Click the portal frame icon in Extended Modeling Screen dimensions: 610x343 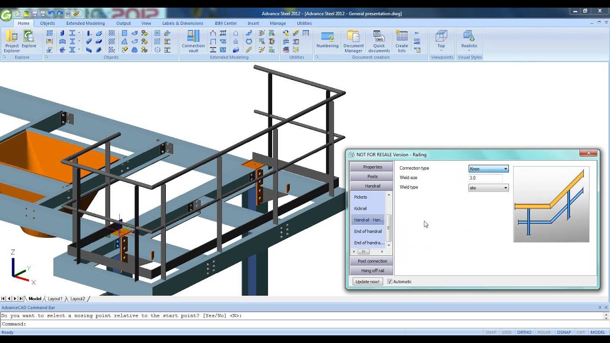point(213,33)
